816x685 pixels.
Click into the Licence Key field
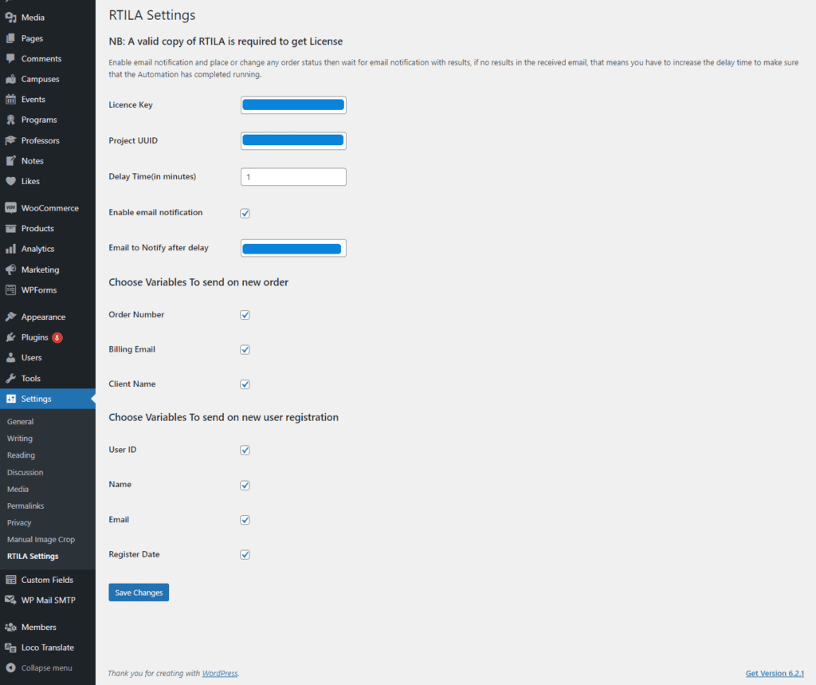click(x=293, y=104)
